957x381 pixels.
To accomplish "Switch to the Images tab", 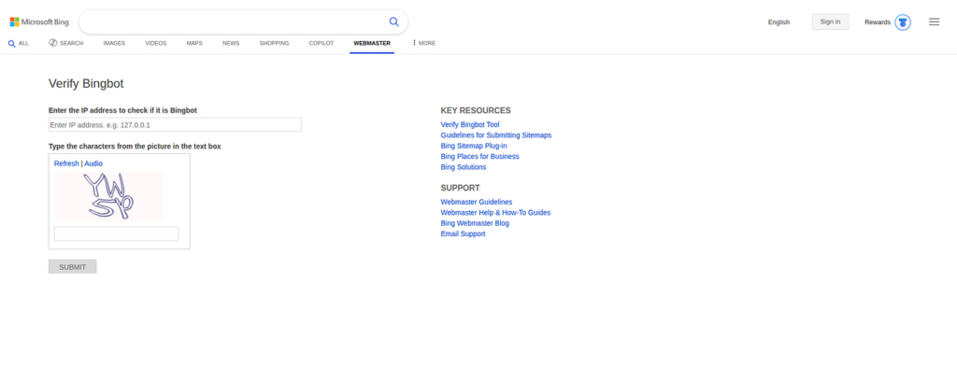I will 114,43.
